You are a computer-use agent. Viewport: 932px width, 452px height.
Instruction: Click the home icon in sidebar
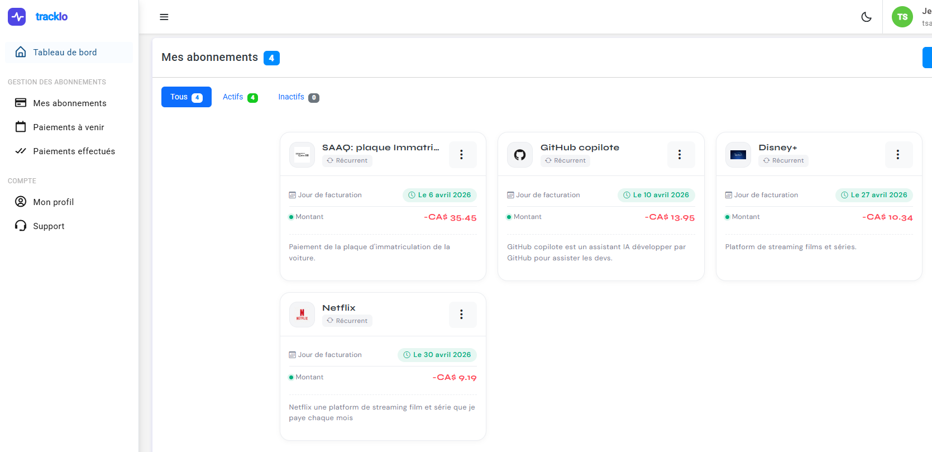tap(21, 52)
